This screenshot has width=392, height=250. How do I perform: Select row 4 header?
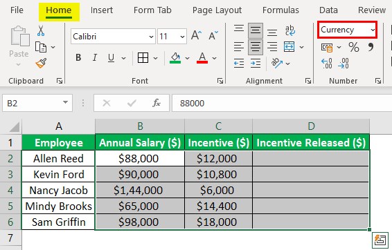point(10,191)
